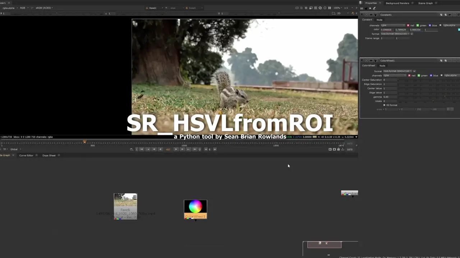460x258 pixels.
Task: Open ColorWheel1 format dropdown
Action: pyautogui.click(x=397, y=71)
